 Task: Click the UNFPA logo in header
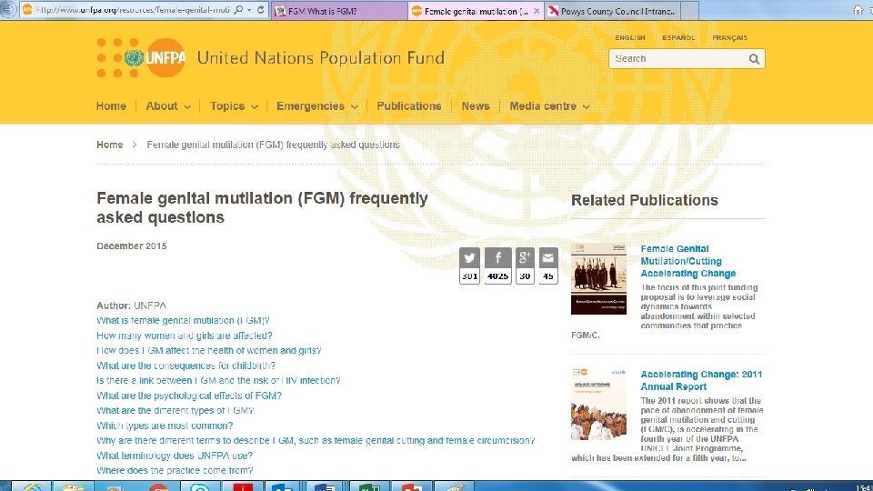click(x=142, y=58)
